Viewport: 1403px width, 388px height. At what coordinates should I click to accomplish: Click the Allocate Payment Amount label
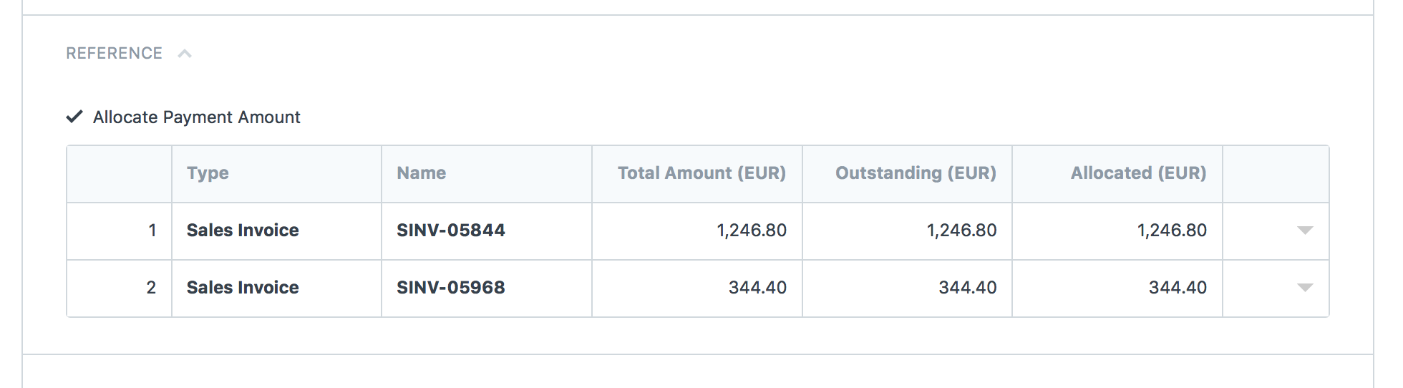pyautogui.click(x=197, y=117)
